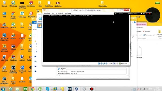Viewport: 162px width, 91px height.
Task: Click the shared folders icon in VM status bar
Action: click(x=109, y=63)
